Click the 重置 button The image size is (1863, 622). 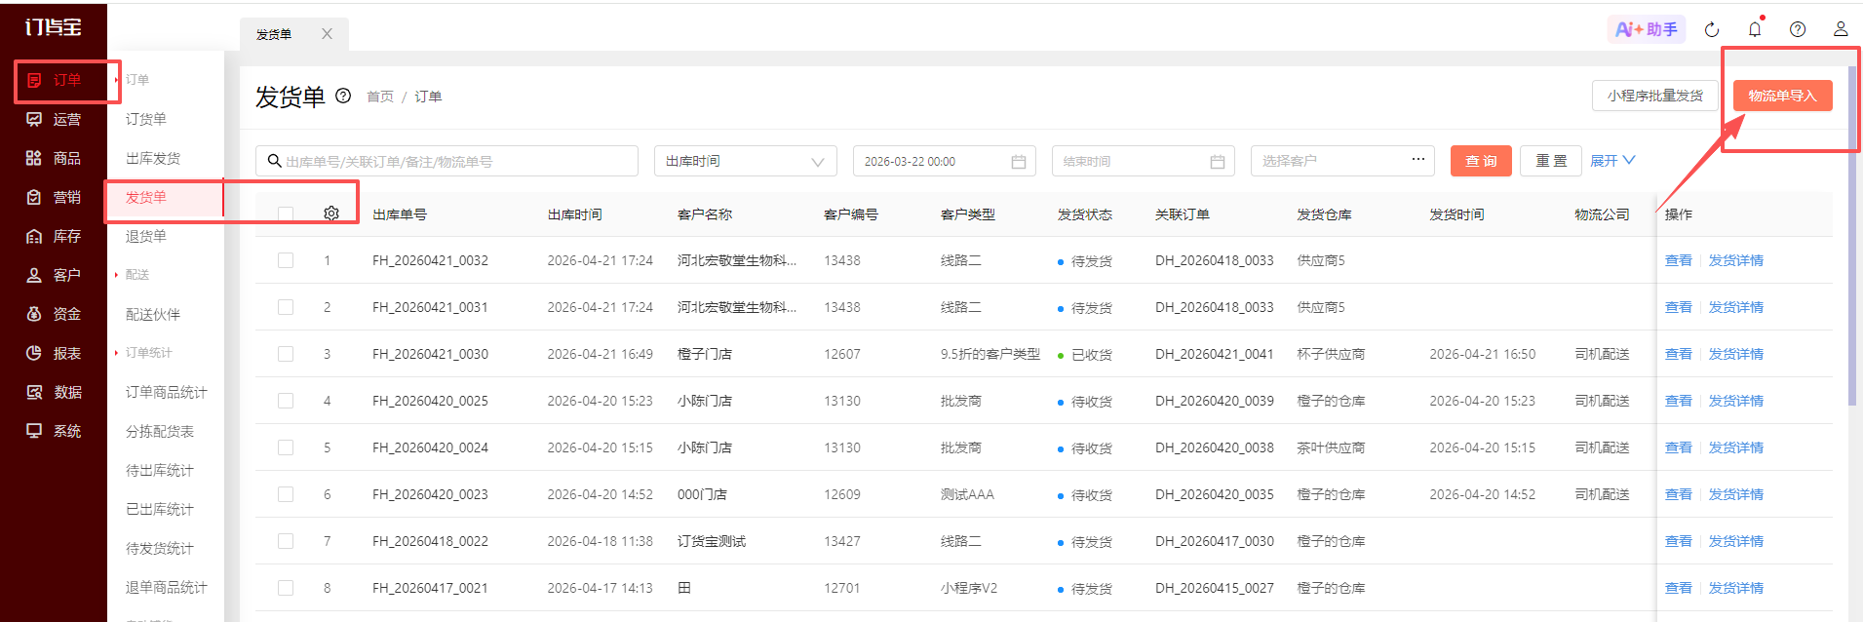coord(1551,161)
